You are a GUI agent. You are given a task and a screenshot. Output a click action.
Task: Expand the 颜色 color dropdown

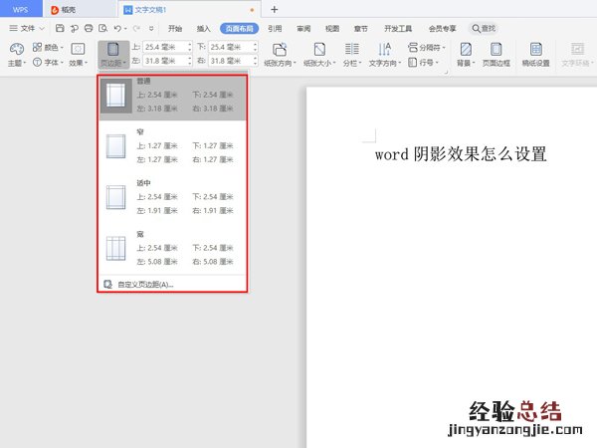pos(48,47)
